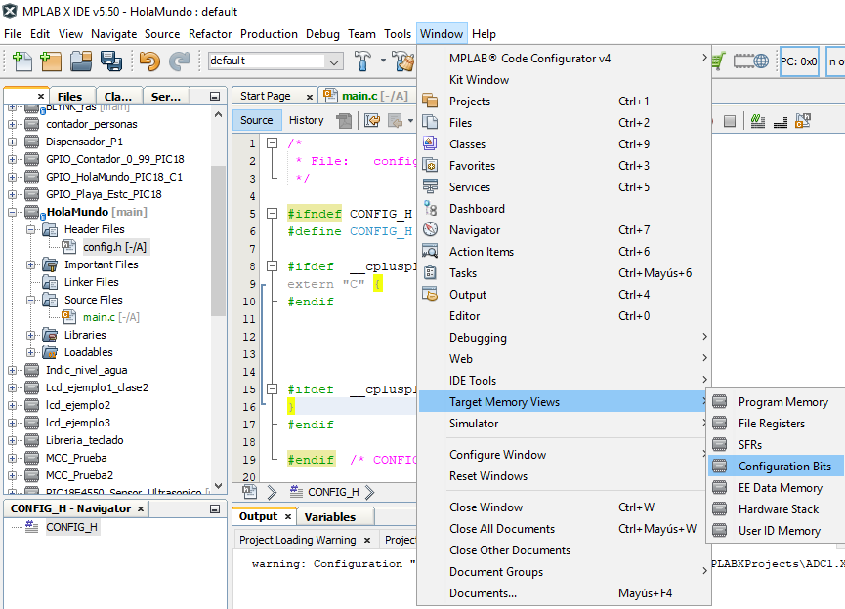Open the Debugging submenu
Screen dimensions: 845x609
pos(565,338)
